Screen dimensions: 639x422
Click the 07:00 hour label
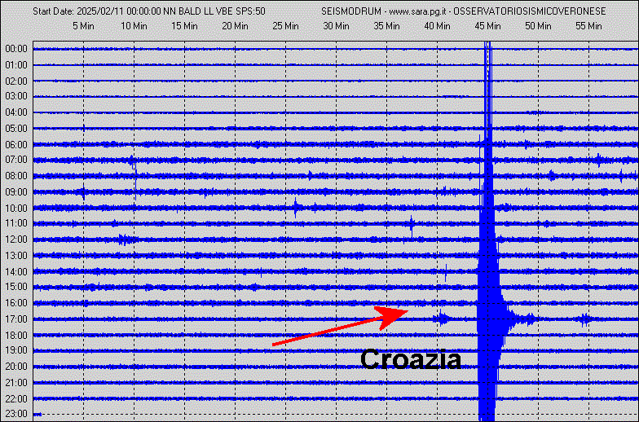(16, 160)
